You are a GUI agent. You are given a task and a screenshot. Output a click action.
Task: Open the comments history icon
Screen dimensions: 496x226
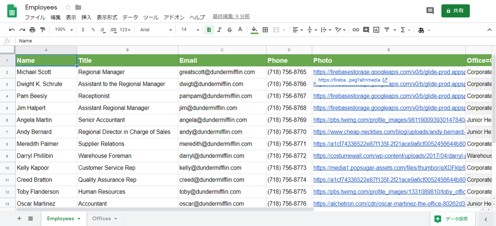click(x=430, y=11)
